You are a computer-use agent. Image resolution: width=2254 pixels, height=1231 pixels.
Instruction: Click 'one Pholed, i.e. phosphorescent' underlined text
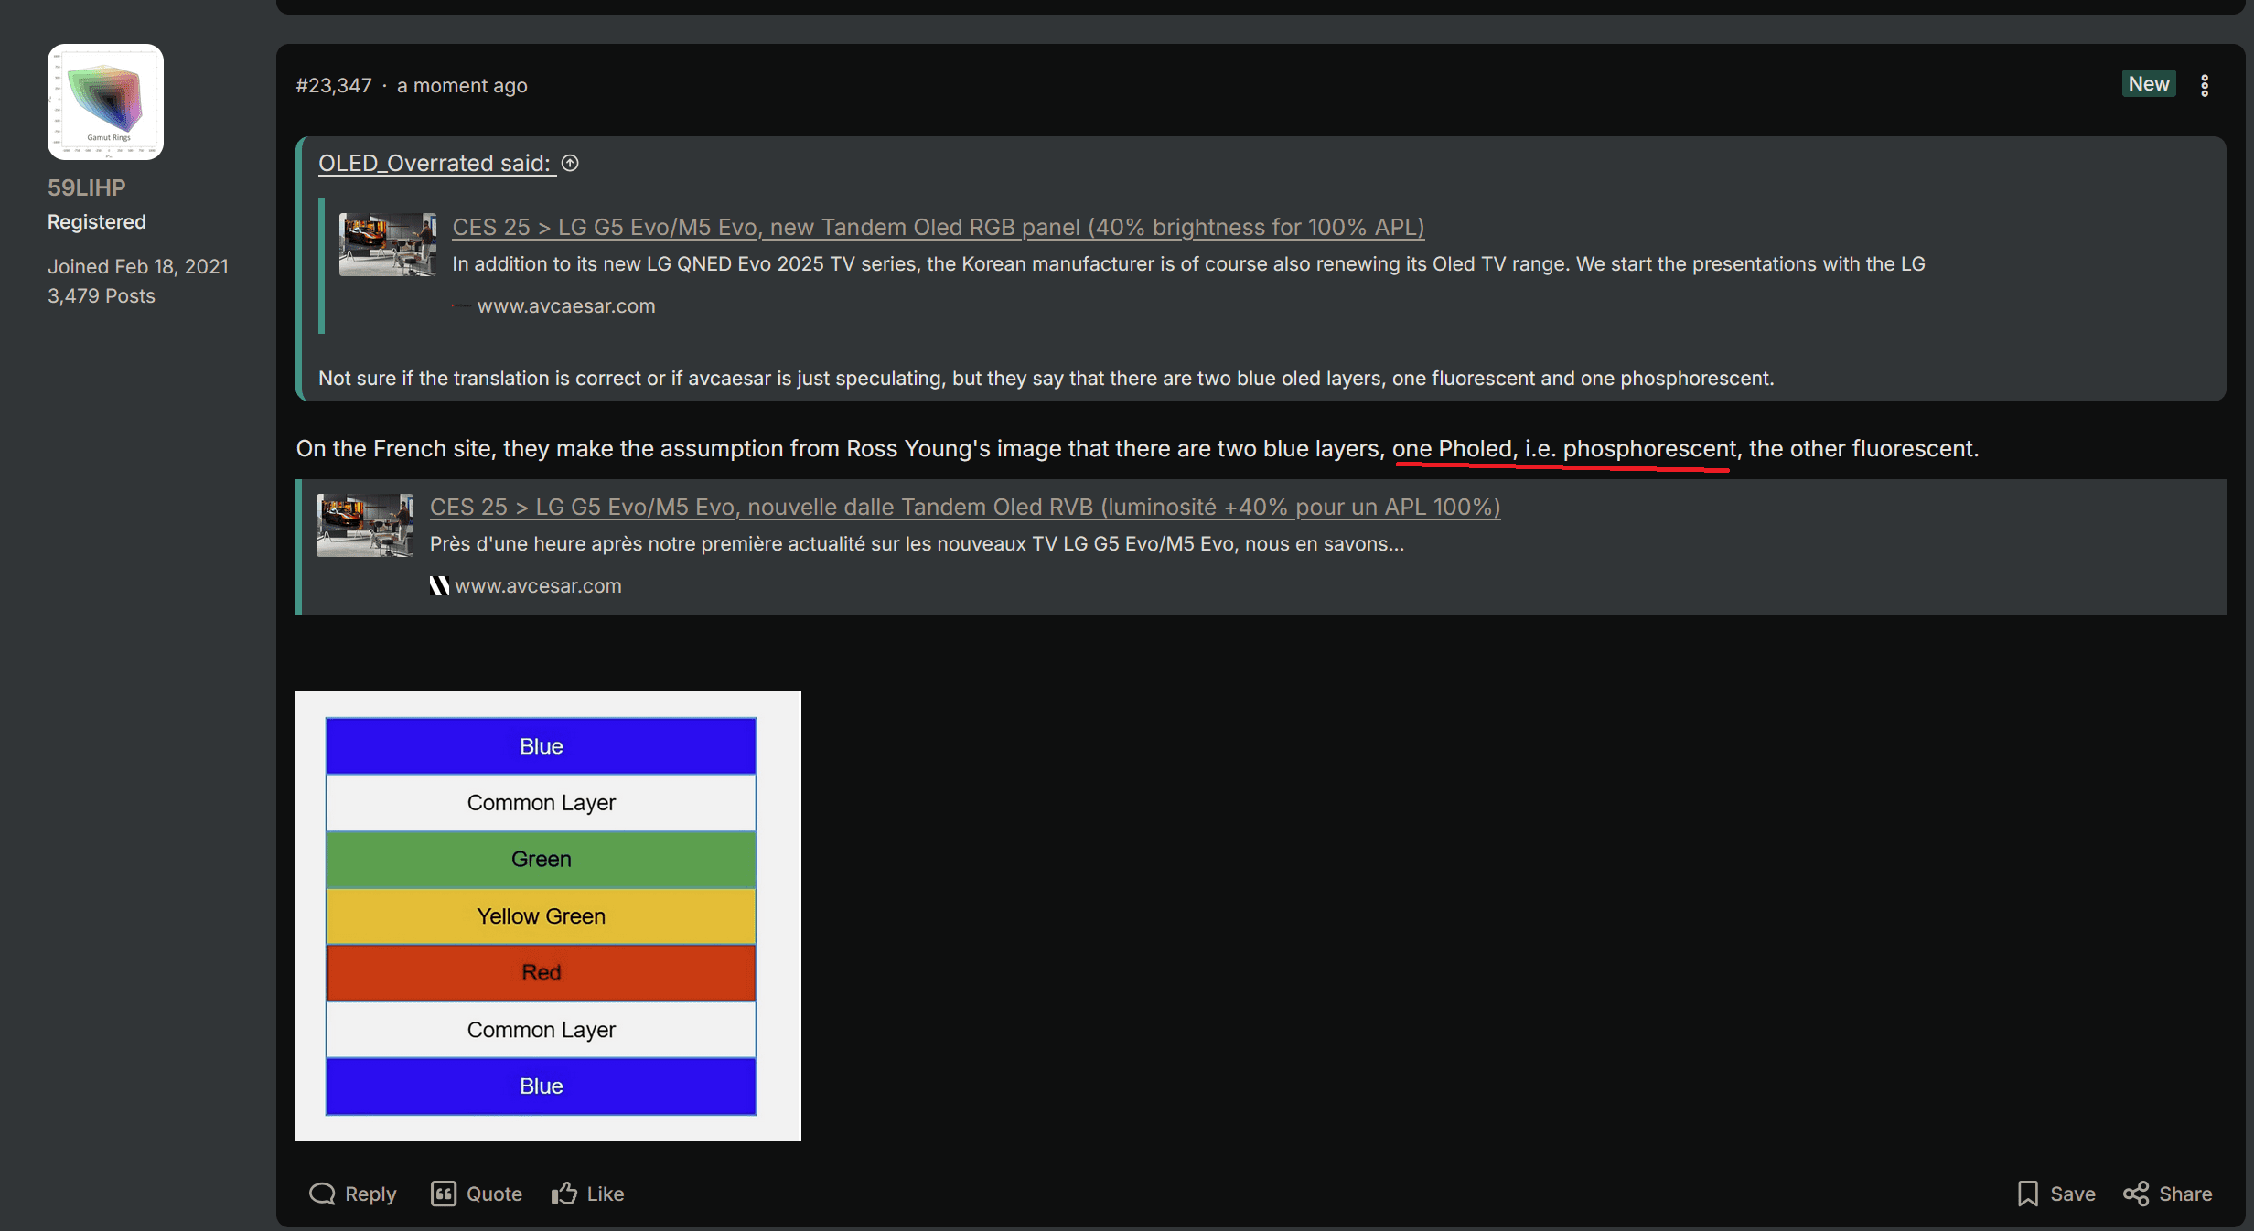[x=1564, y=449]
